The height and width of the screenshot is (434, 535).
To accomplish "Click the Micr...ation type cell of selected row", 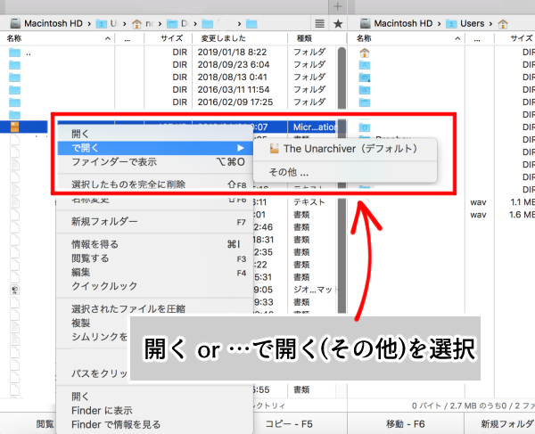I will (x=315, y=127).
